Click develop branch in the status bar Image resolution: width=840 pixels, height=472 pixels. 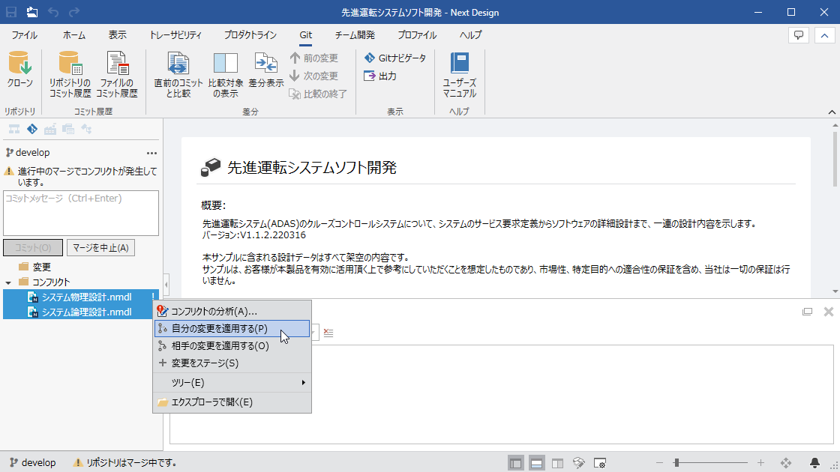tap(33, 462)
